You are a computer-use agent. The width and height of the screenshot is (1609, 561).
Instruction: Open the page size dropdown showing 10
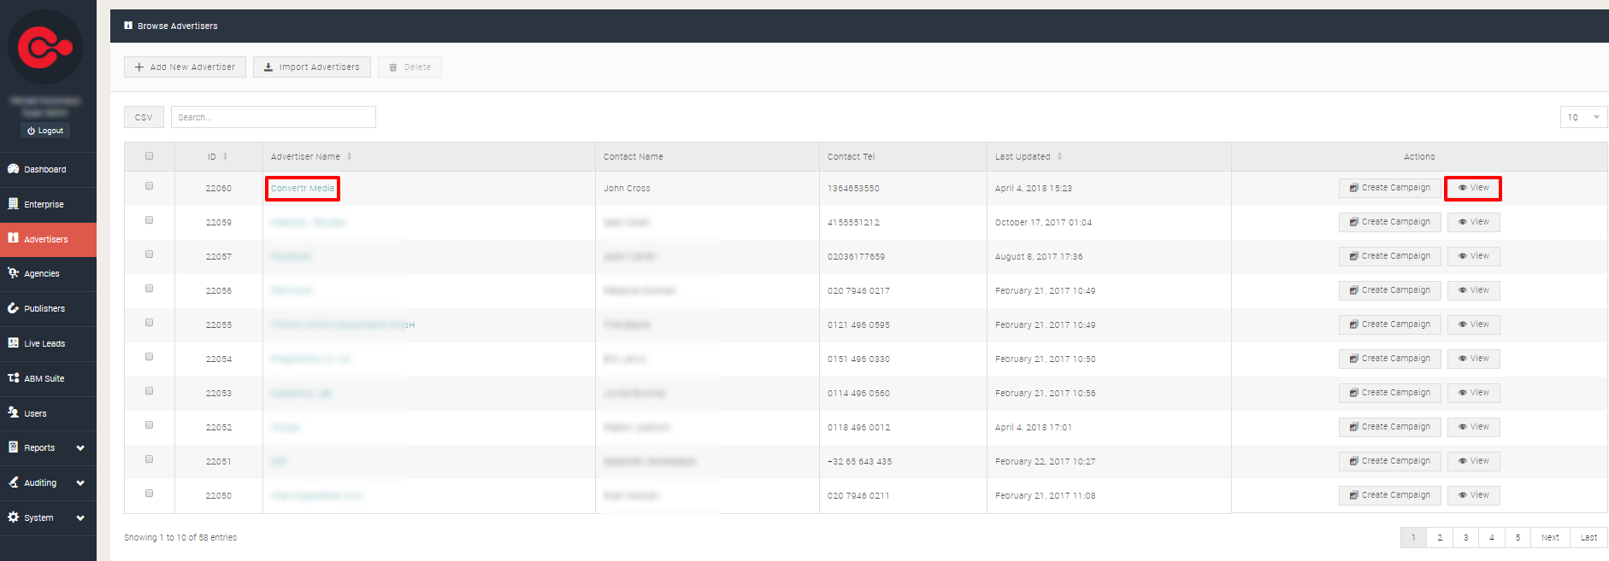pos(1582,118)
